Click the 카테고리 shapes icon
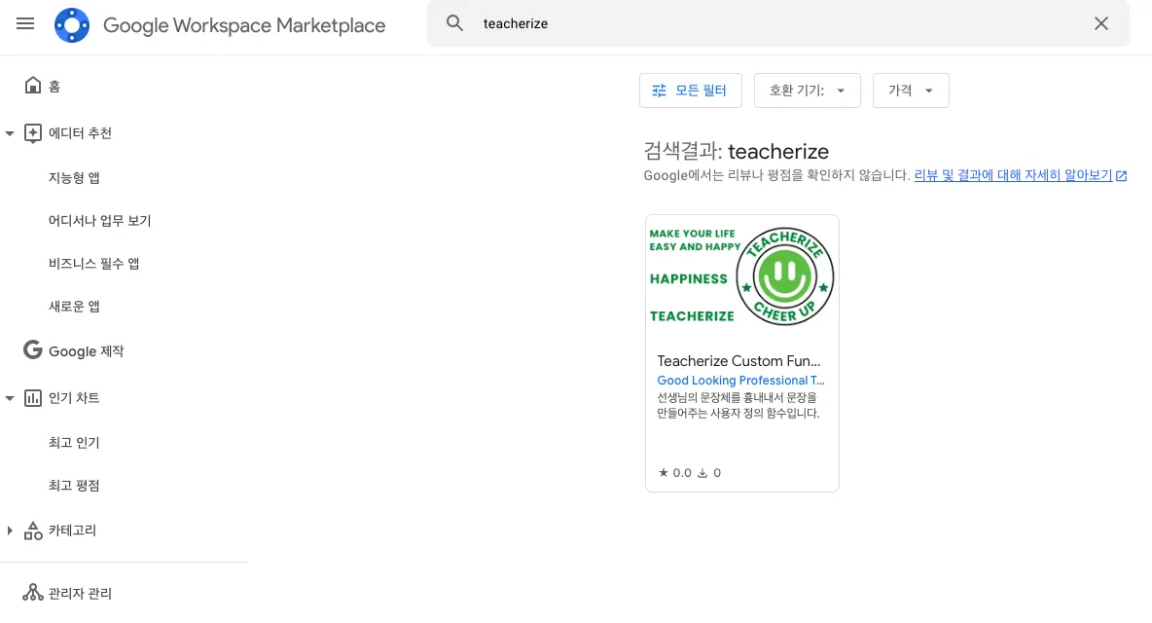This screenshot has height=623, width=1152. [32, 531]
